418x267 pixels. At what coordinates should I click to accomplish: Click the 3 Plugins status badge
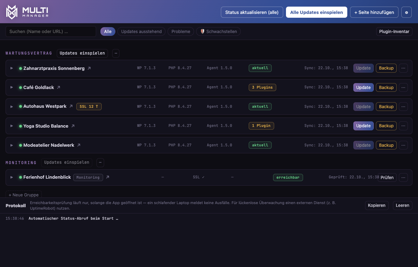click(x=262, y=87)
